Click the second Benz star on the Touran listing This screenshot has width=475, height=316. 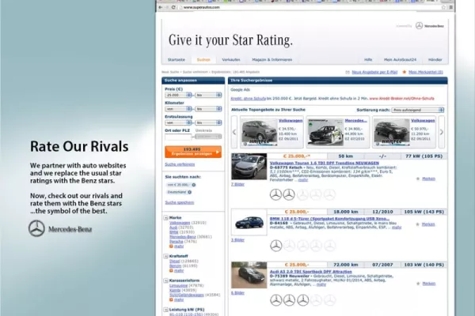[289, 194]
